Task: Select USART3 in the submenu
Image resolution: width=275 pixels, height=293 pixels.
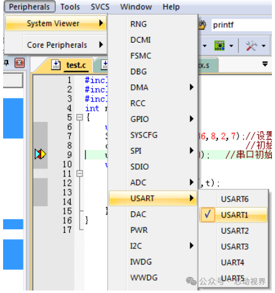Action: tap(234, 247)
